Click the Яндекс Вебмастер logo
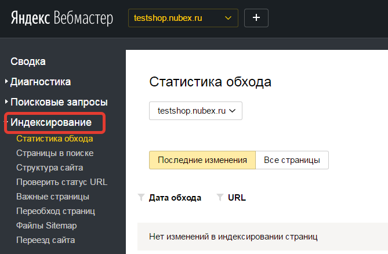 coord(62,18)
